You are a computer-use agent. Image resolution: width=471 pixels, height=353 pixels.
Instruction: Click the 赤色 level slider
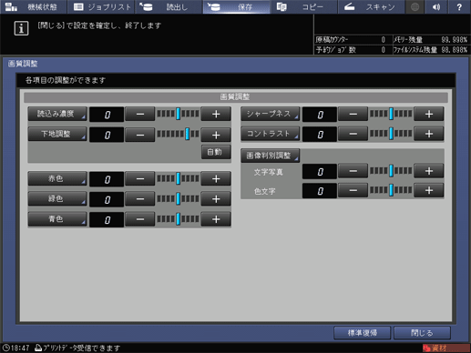(178, 179)
